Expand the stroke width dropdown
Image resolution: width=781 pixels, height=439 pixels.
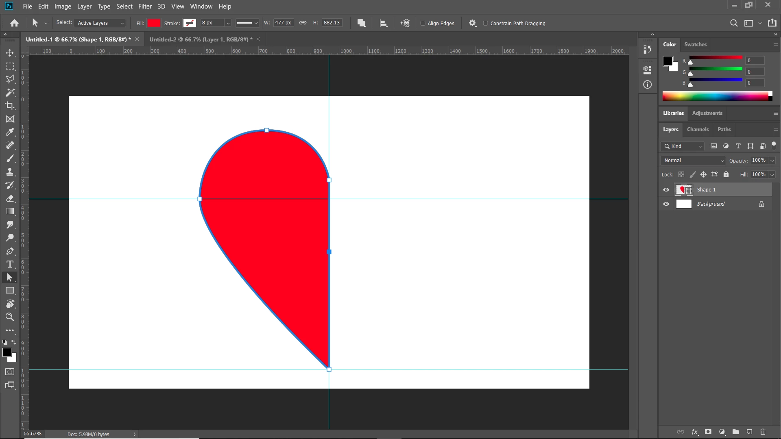click(228, 23)
